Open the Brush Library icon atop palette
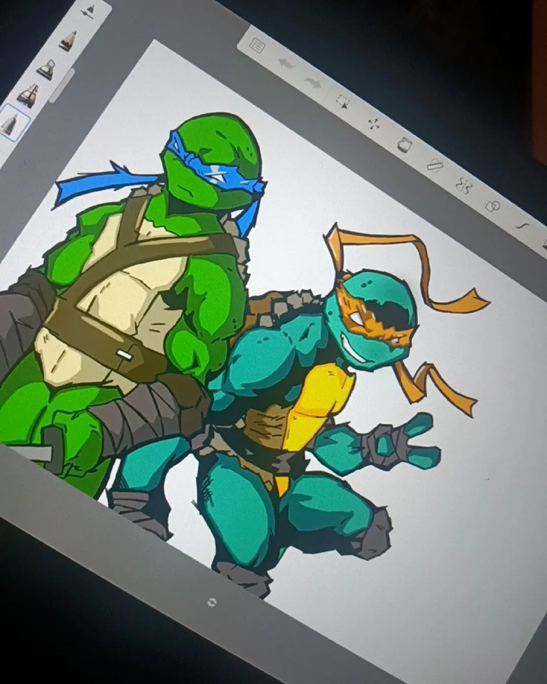The height and width of the screenshot is (684, 547). coord(89,11)
